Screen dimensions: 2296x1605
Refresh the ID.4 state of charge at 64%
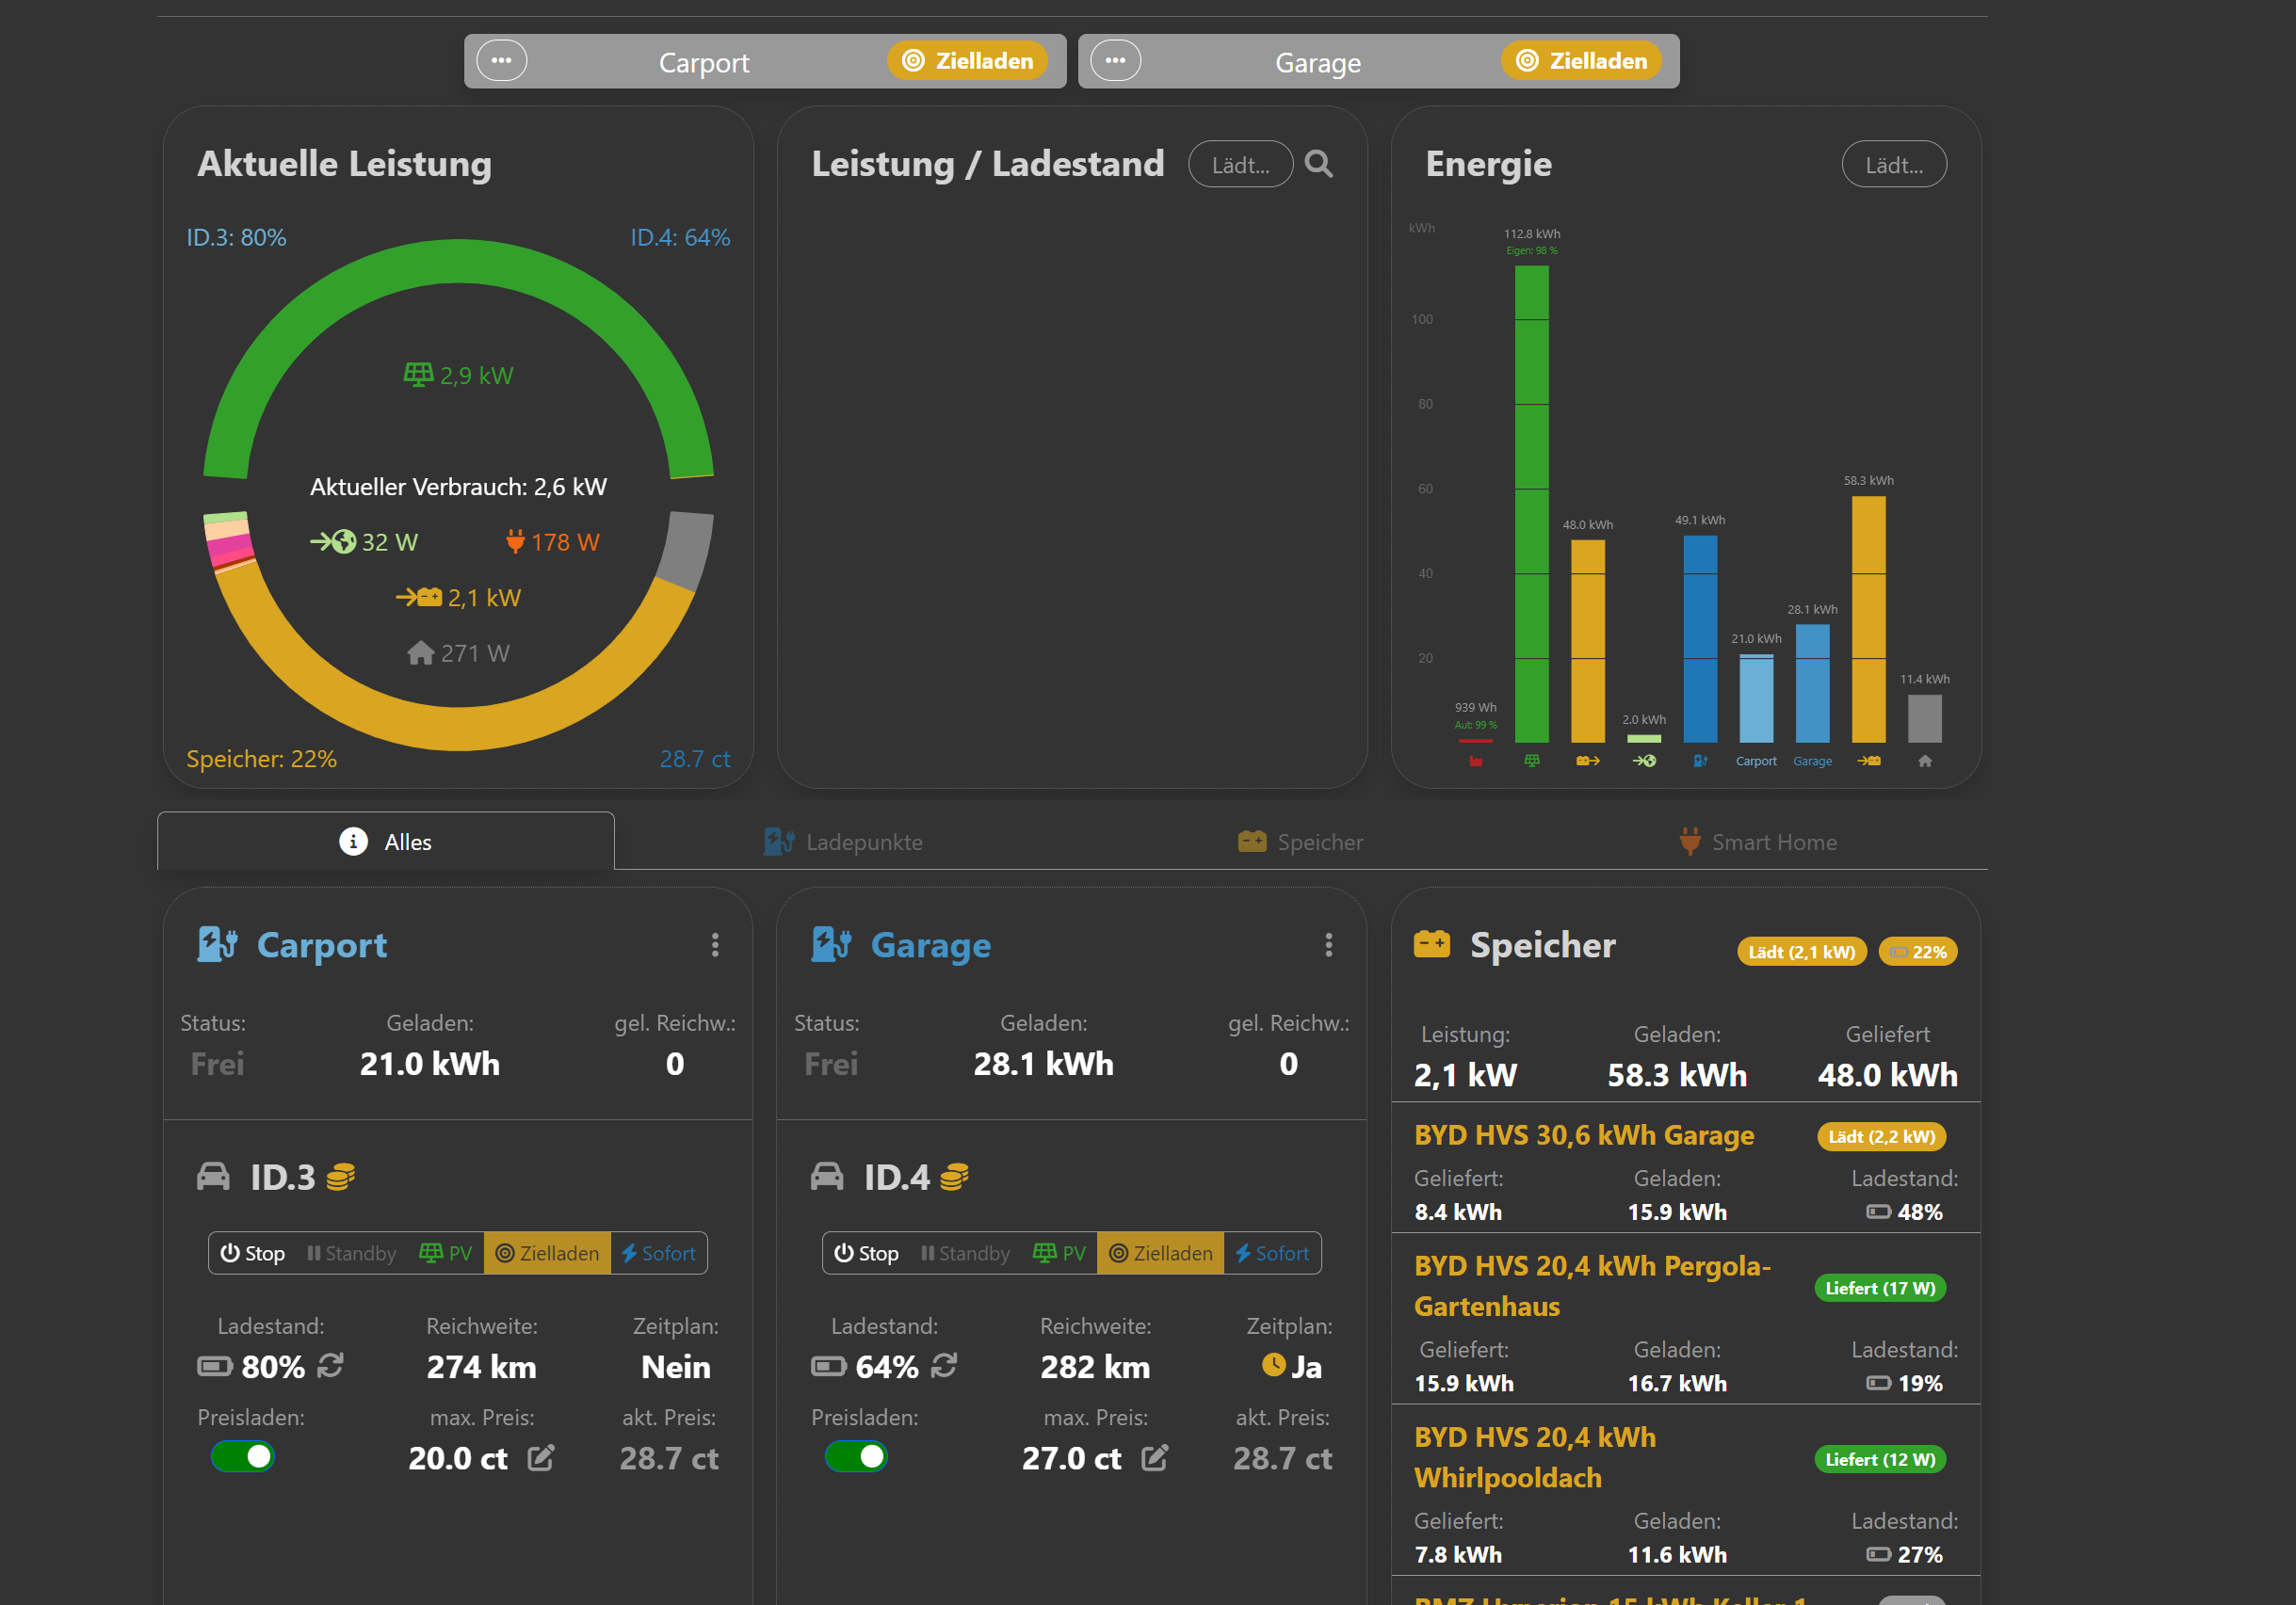coord(944,1365)
